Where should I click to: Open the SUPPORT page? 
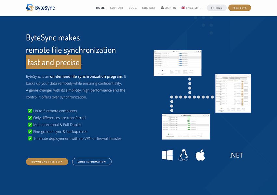117,7
